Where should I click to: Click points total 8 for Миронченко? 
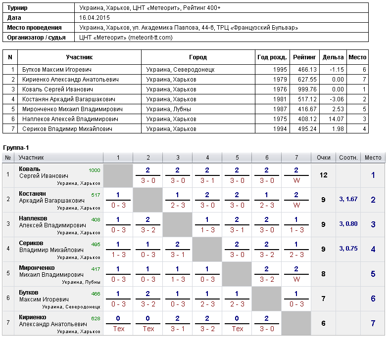point(323,274)
